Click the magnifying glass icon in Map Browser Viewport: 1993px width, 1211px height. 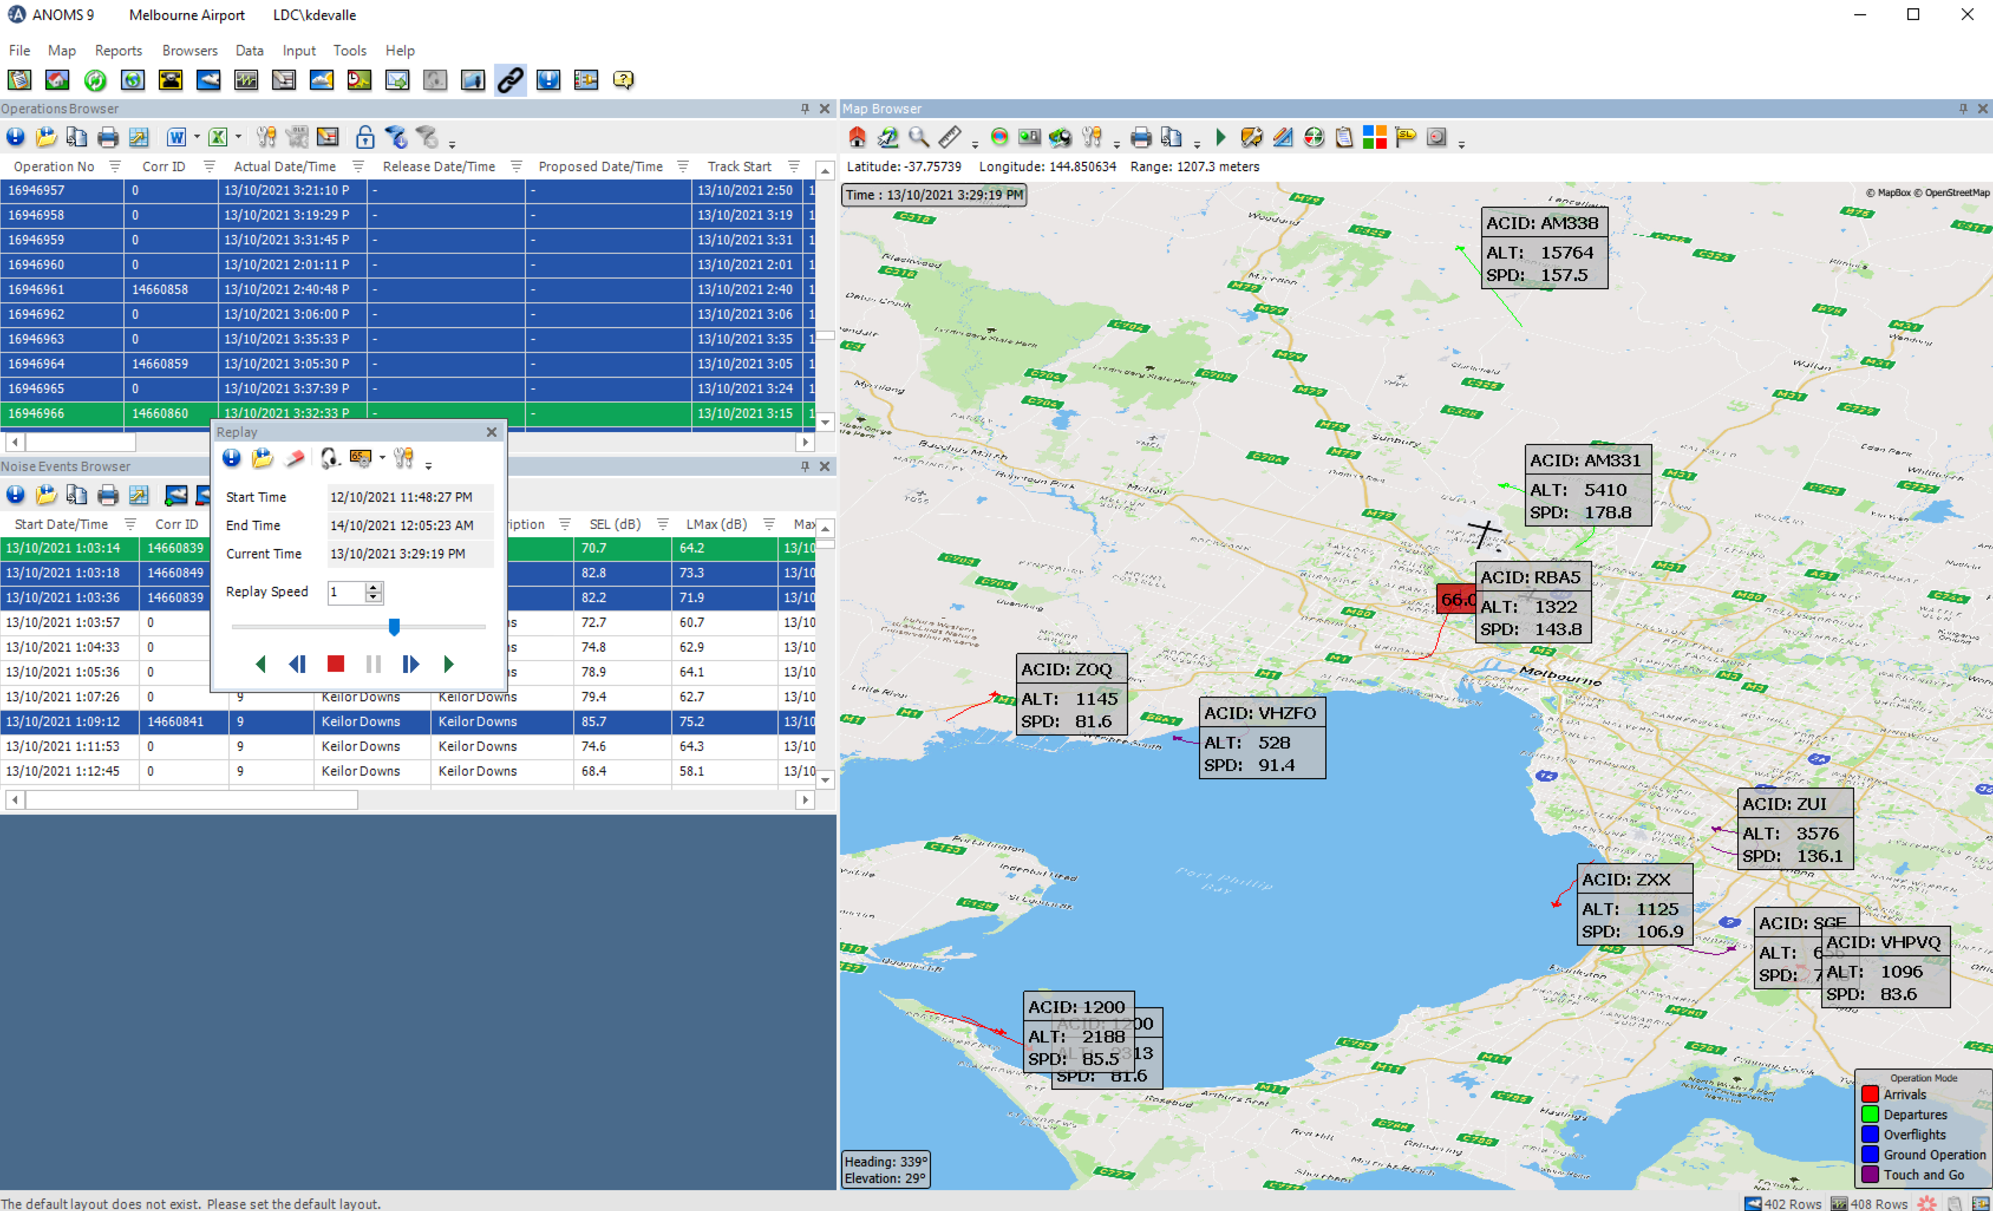coord(918,138)
